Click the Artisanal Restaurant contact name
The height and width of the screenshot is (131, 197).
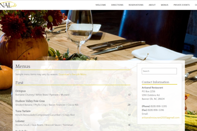pyautogui.click(x=152, y=88)
